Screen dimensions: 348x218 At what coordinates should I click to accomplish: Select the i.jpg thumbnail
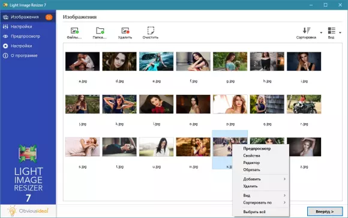tap(304, 61)
